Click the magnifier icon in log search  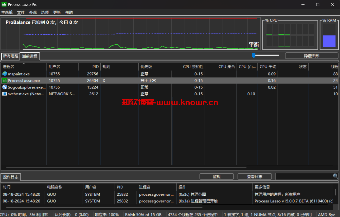click(335, 176)
